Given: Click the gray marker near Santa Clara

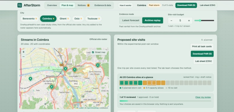Looking at the screenshot, I should click(x=73, y=96).
